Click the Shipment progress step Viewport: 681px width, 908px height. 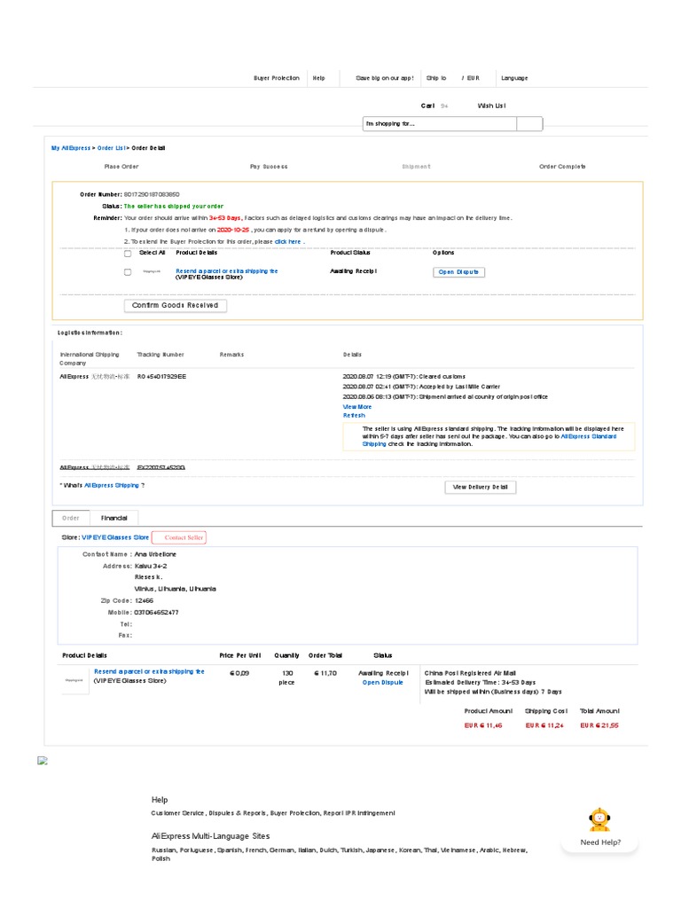point(417,167)
